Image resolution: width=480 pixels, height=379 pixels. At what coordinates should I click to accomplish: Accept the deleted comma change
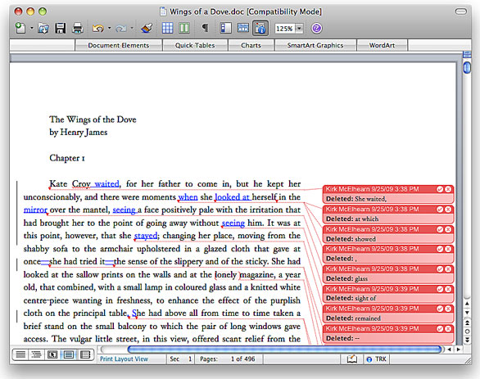440,249
